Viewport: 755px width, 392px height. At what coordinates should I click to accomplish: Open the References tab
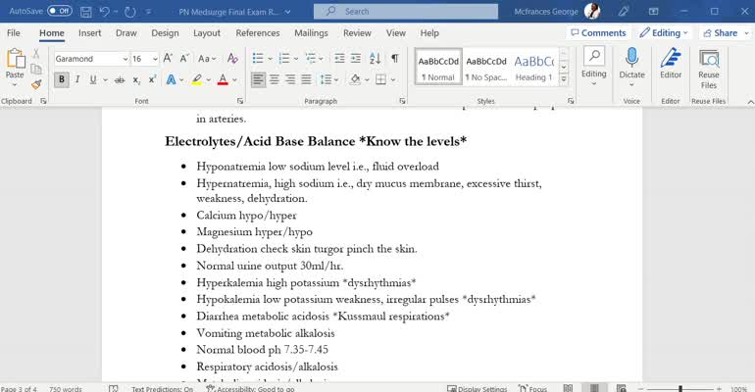258,32
